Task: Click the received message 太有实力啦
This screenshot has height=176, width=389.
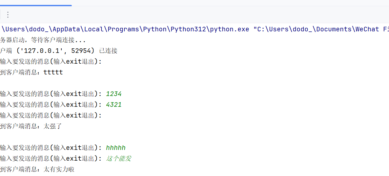Action: tap(59, 169)
